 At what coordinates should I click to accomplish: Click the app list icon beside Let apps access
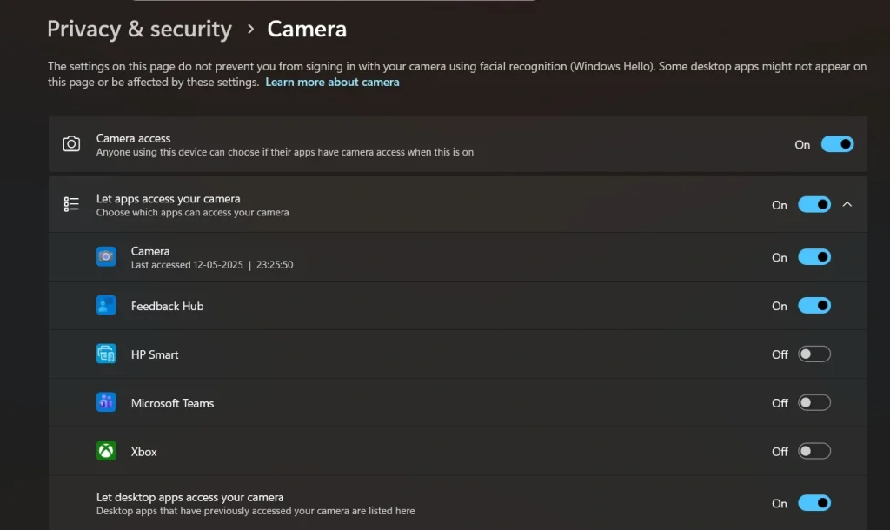coord(71,203)
